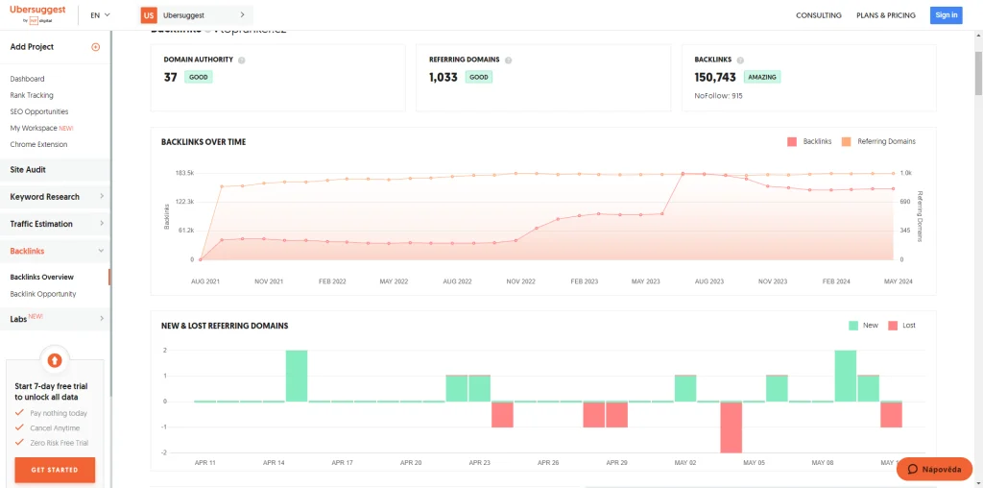Viewport: 983px width, 488px height.
Task: Open Backlink Opportunity in the sidebar
Action: click(43, 294)
